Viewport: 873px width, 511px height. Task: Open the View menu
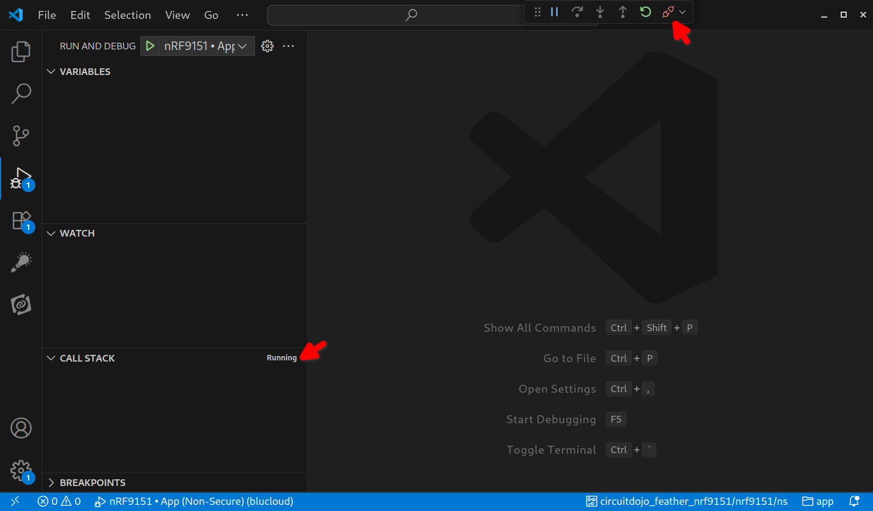coord(178,15)
